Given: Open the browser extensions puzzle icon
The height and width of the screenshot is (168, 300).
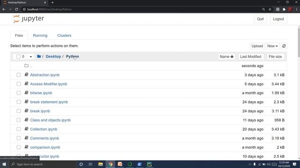Looking at the screenshot, I should tap(284, 9).
